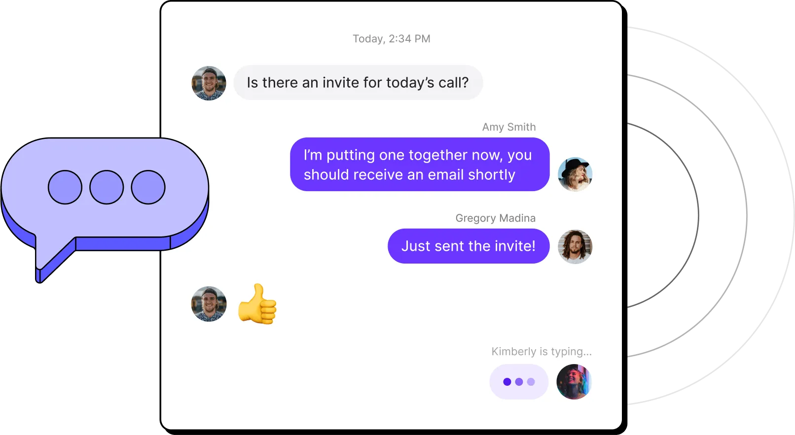Click Amy Smith's profile avatar
Viewport: 795px width, 435px height.
pos(575,174)
